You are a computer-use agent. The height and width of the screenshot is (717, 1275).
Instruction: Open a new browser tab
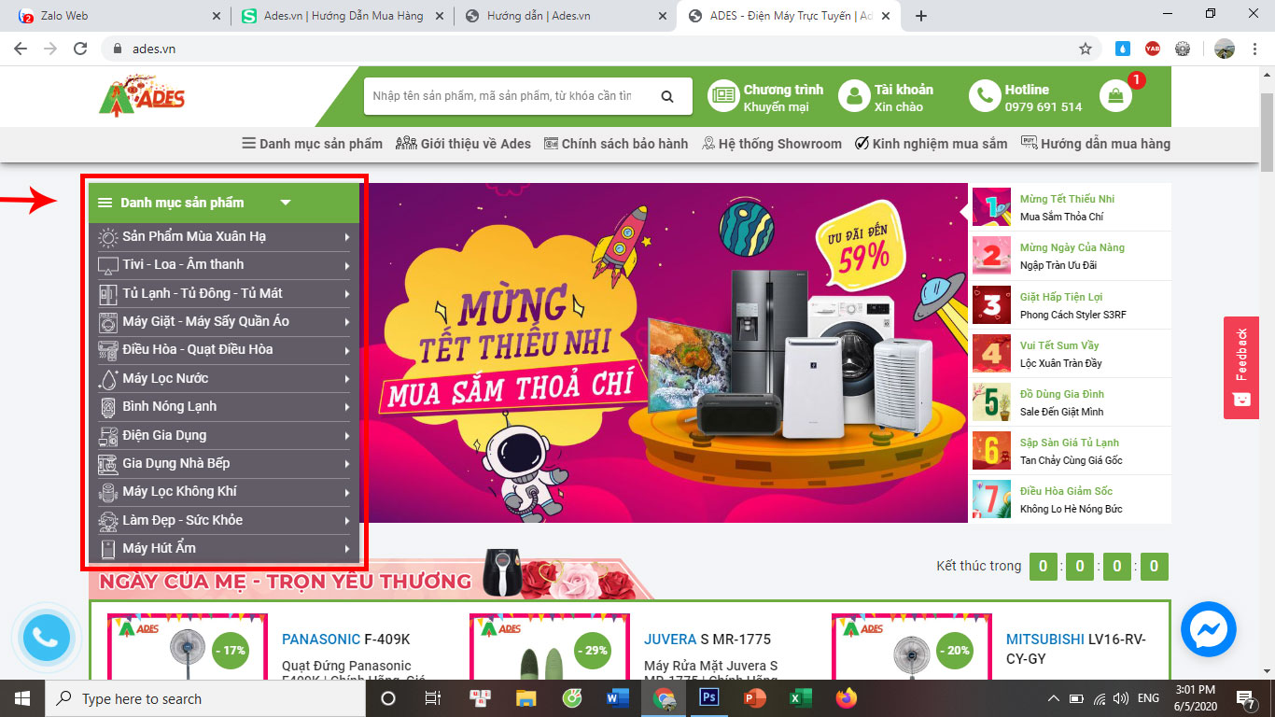point(921,16)
